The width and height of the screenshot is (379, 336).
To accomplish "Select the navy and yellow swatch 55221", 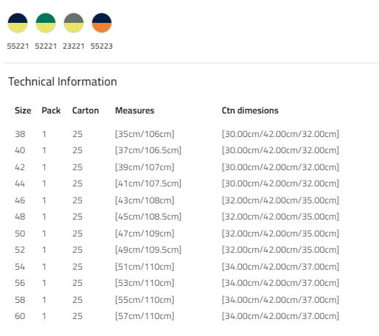I will (x=18, y=23).
